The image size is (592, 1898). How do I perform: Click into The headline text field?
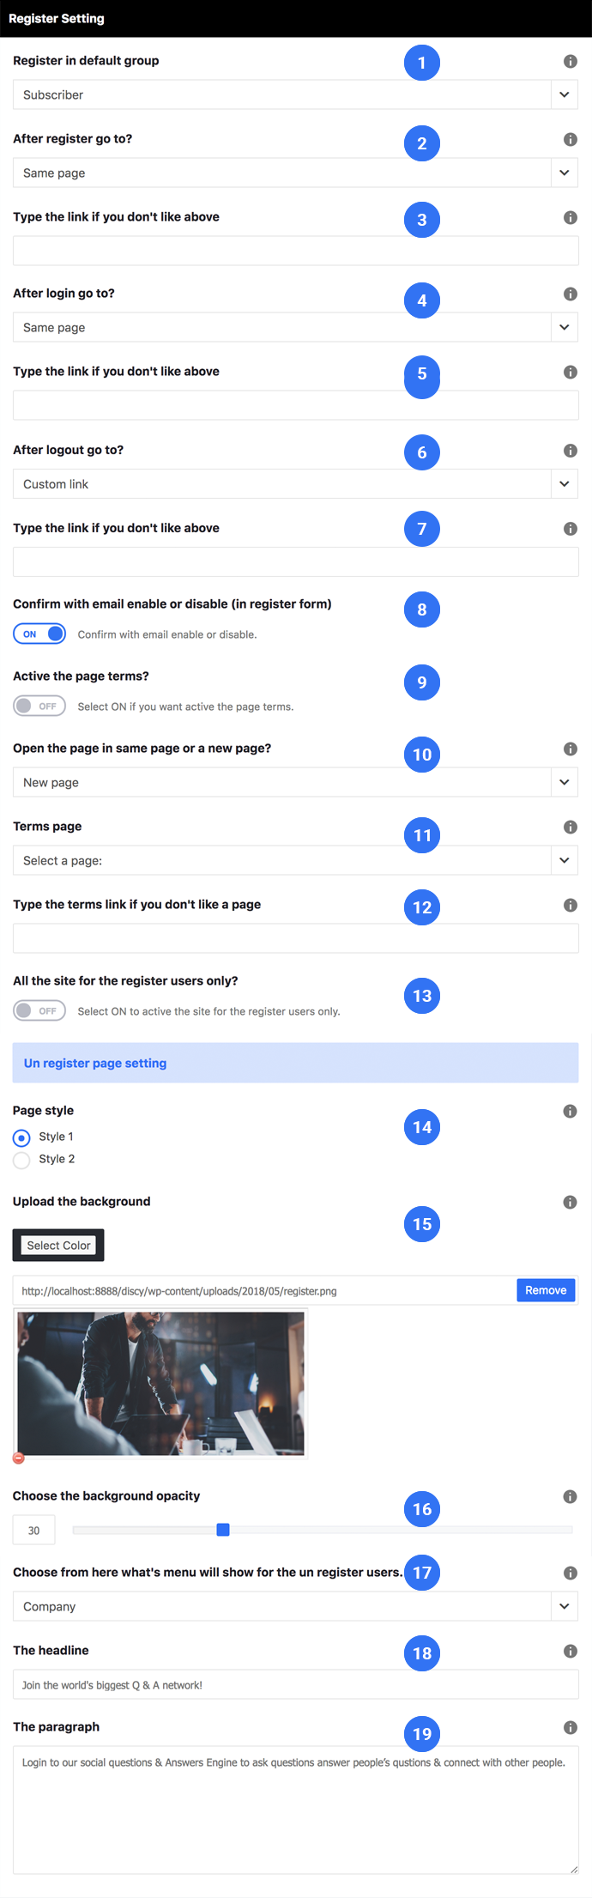(295, 1685)
